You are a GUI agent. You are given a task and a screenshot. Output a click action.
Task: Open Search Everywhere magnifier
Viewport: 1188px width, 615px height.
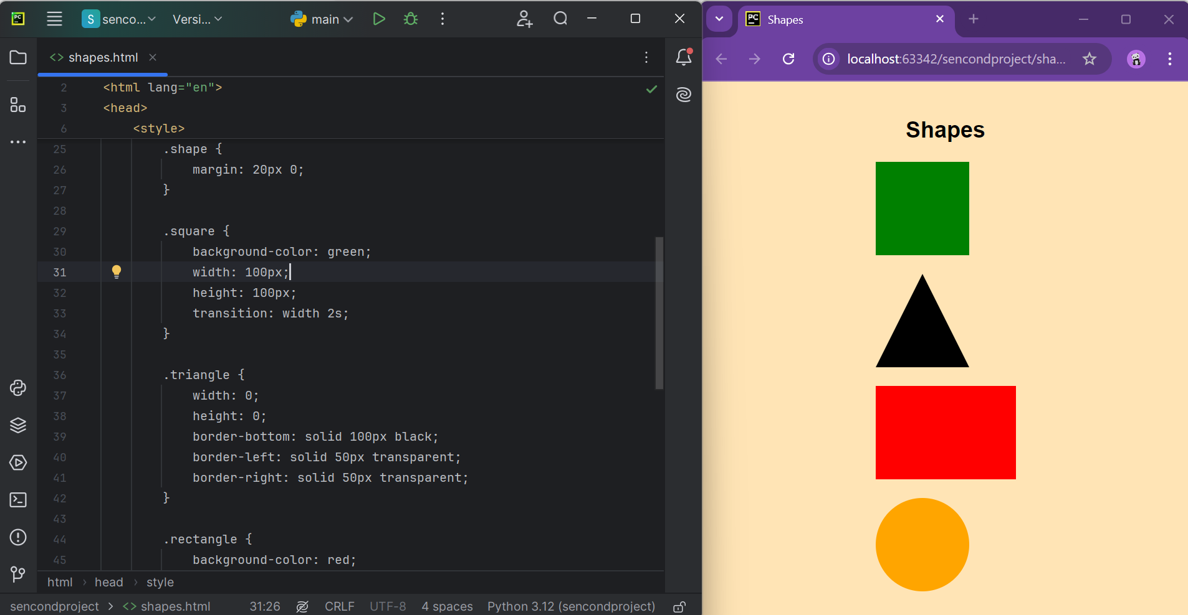560,19
